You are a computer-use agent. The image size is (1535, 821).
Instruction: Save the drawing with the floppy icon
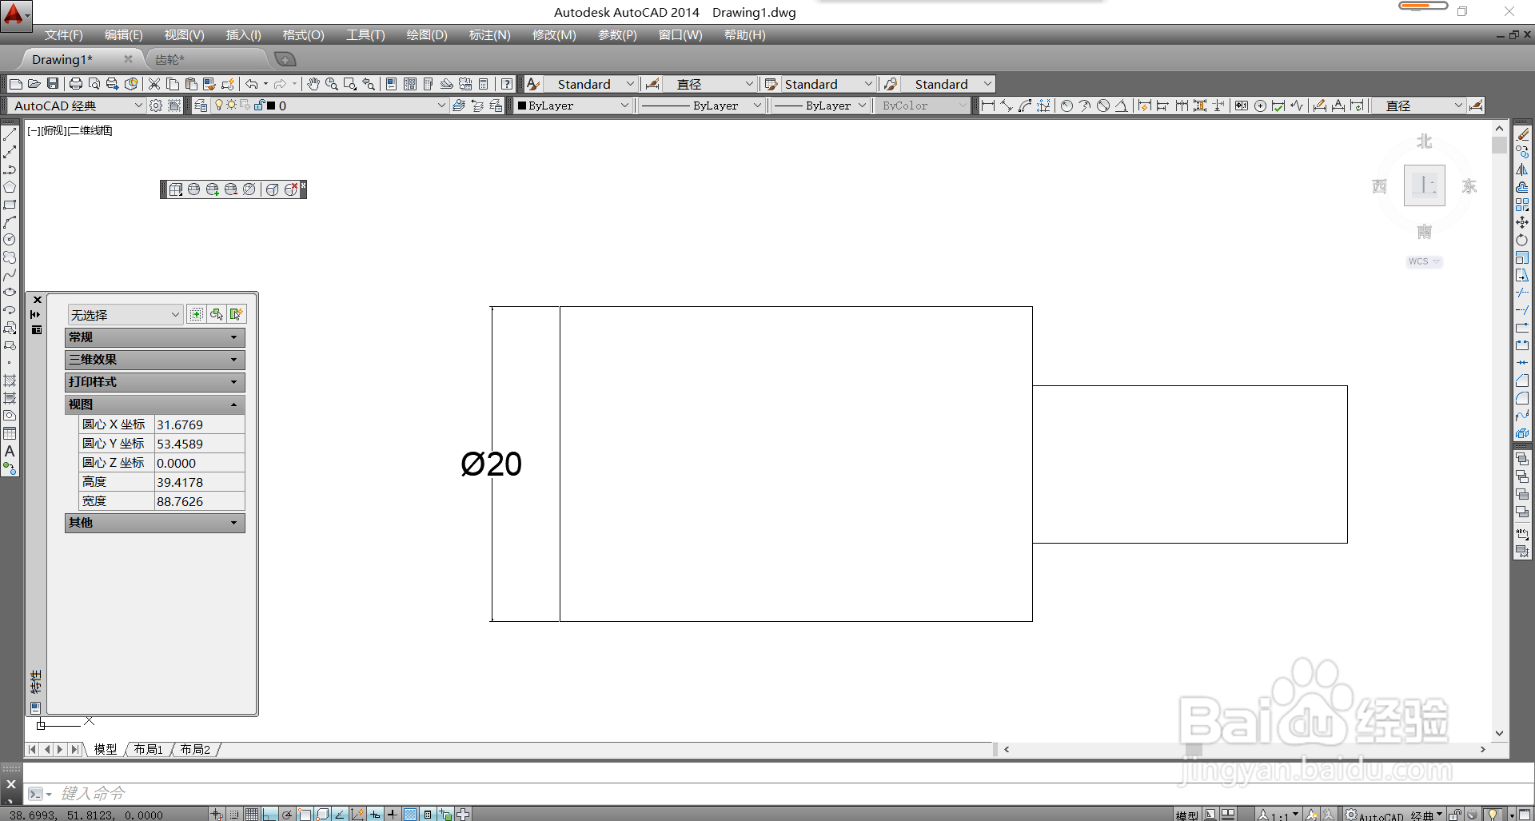pyautogui.click(x=53, y=84)
